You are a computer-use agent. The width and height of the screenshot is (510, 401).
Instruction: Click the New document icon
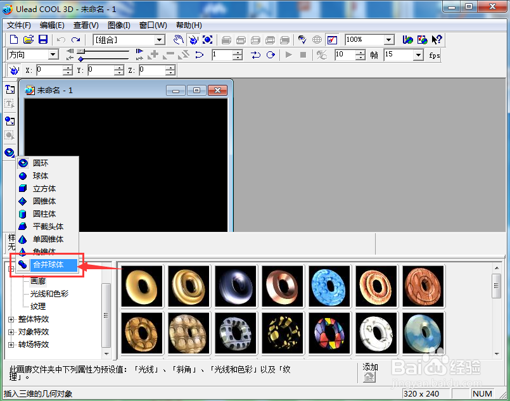[14, 40]
